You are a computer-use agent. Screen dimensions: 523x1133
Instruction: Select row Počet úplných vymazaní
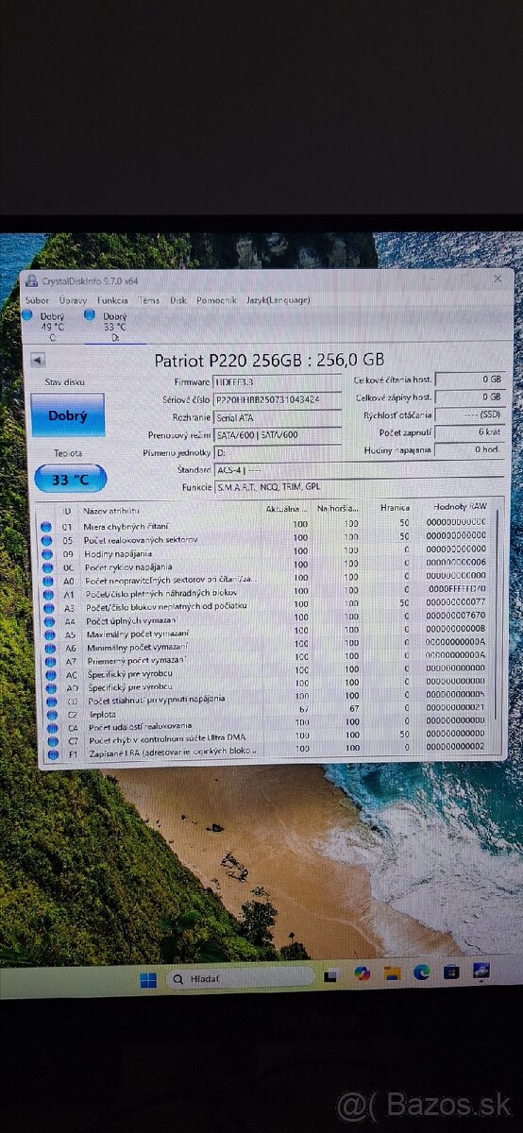click(x=264, y=618)
